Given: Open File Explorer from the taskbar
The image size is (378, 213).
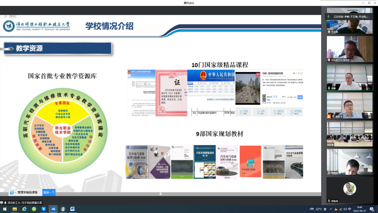Looking at the screenshot, I should [15, 209].
